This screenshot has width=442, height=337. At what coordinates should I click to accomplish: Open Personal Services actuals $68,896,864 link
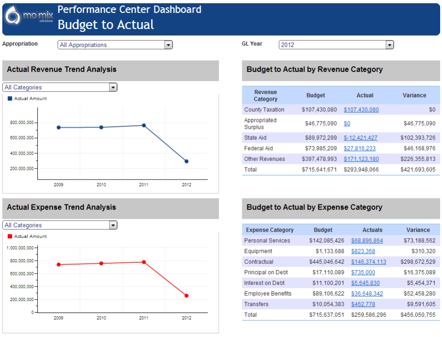coord(367,241)
